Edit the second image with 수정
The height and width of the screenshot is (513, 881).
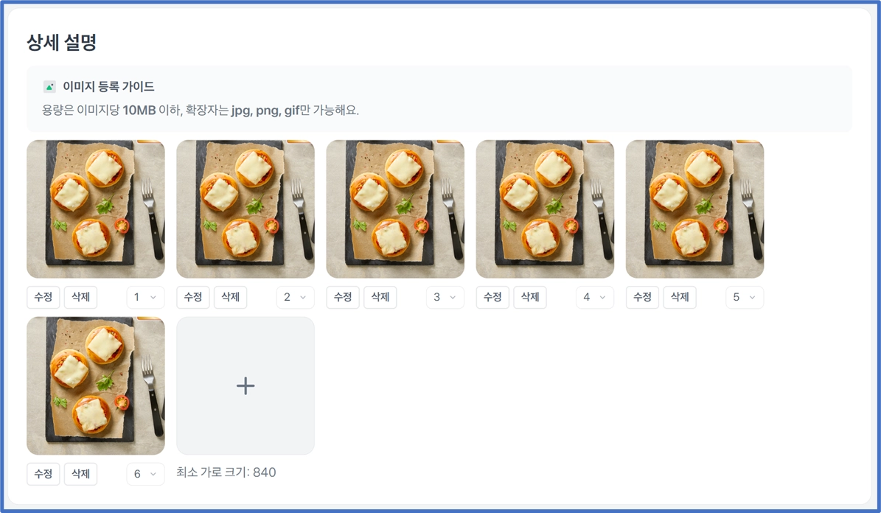coord(193,297)
